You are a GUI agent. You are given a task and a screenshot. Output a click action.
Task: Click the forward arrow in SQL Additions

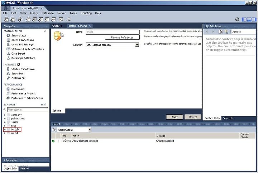pyautogui.click(x=213, y=32)
